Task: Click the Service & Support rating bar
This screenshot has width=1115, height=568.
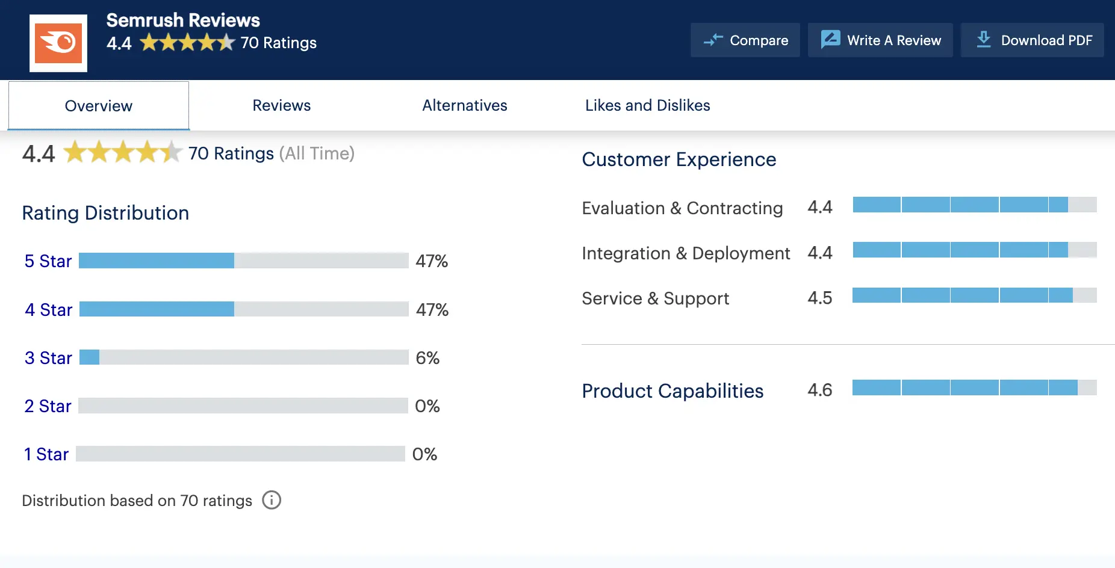Action: coord(974,295)
